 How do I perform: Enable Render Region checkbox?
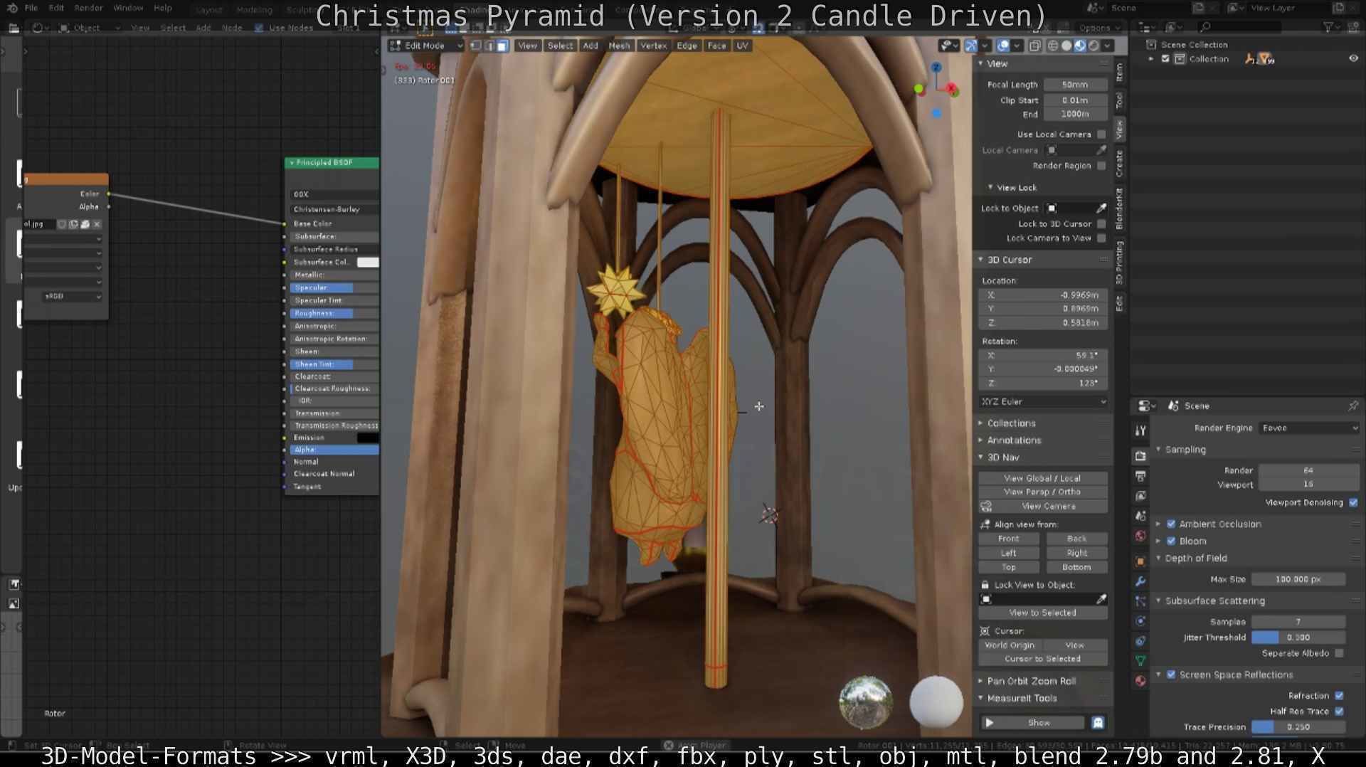(x=1101, y=166)
